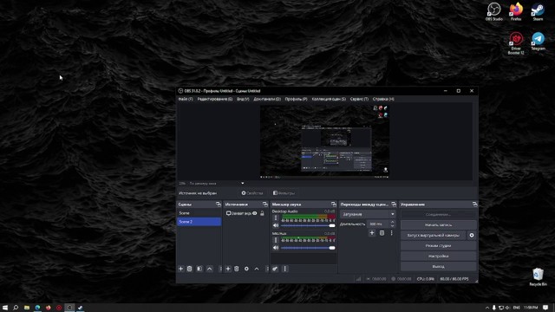Click Запуск виртуальной камеры button

tap(434, 235)
